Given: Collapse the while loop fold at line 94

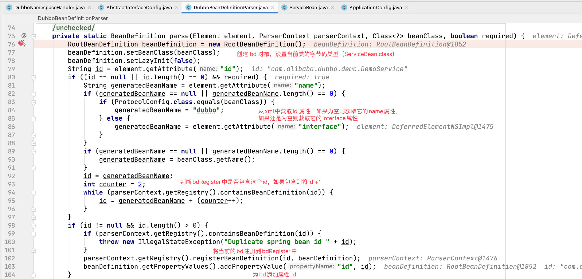Looking at the screenshot, I should [x=34, y=193].
